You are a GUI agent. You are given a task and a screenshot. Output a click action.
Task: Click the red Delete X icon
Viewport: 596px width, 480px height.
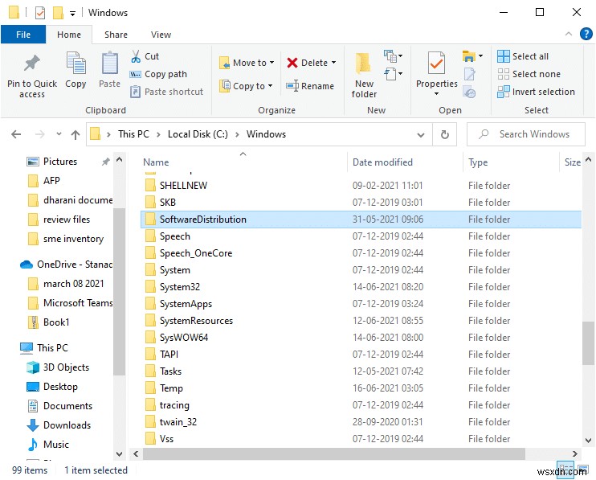point(292,63)
